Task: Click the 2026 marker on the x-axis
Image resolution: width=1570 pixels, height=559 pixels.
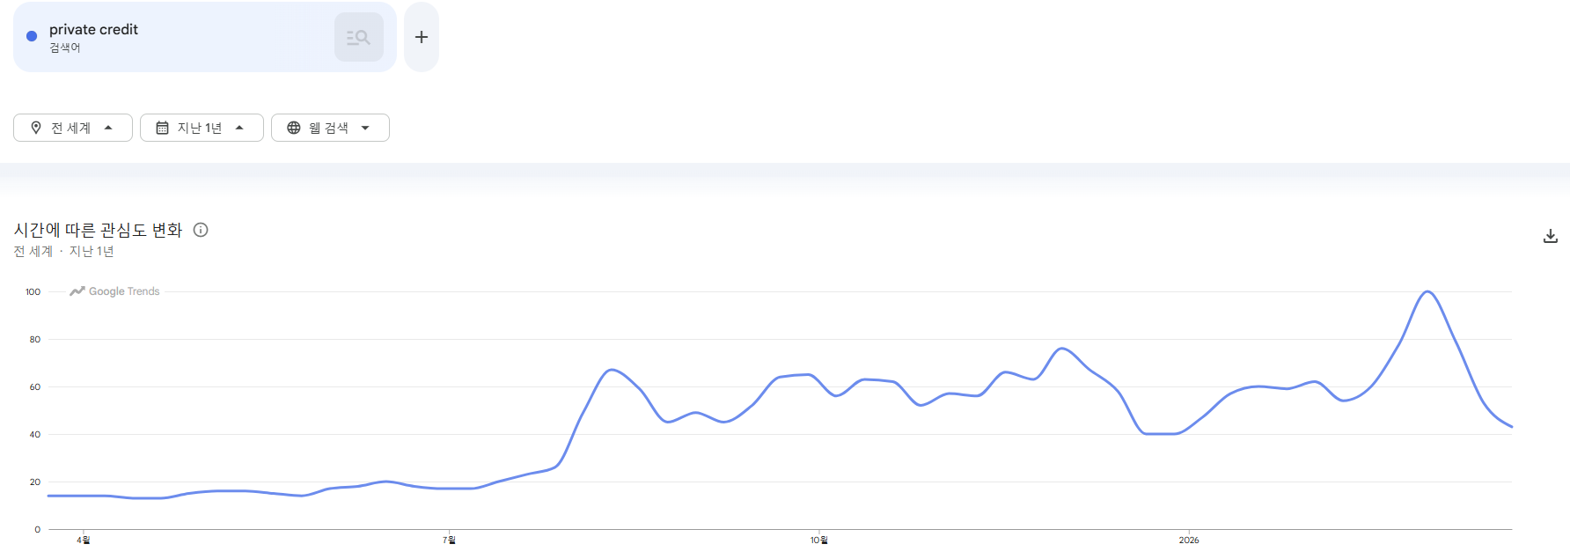Action: pyautogui.click(x=1189, y=540)
